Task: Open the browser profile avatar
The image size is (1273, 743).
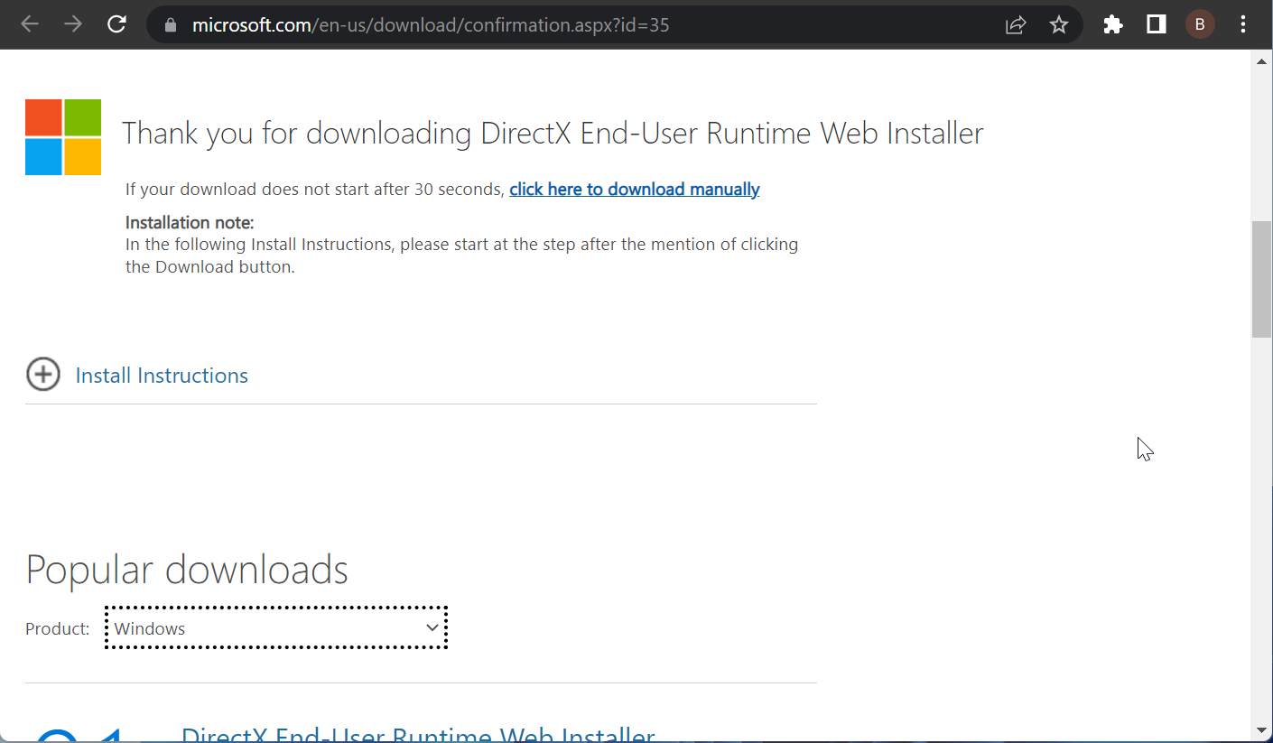Action: pyautogui.click(x=1200, y=24)
